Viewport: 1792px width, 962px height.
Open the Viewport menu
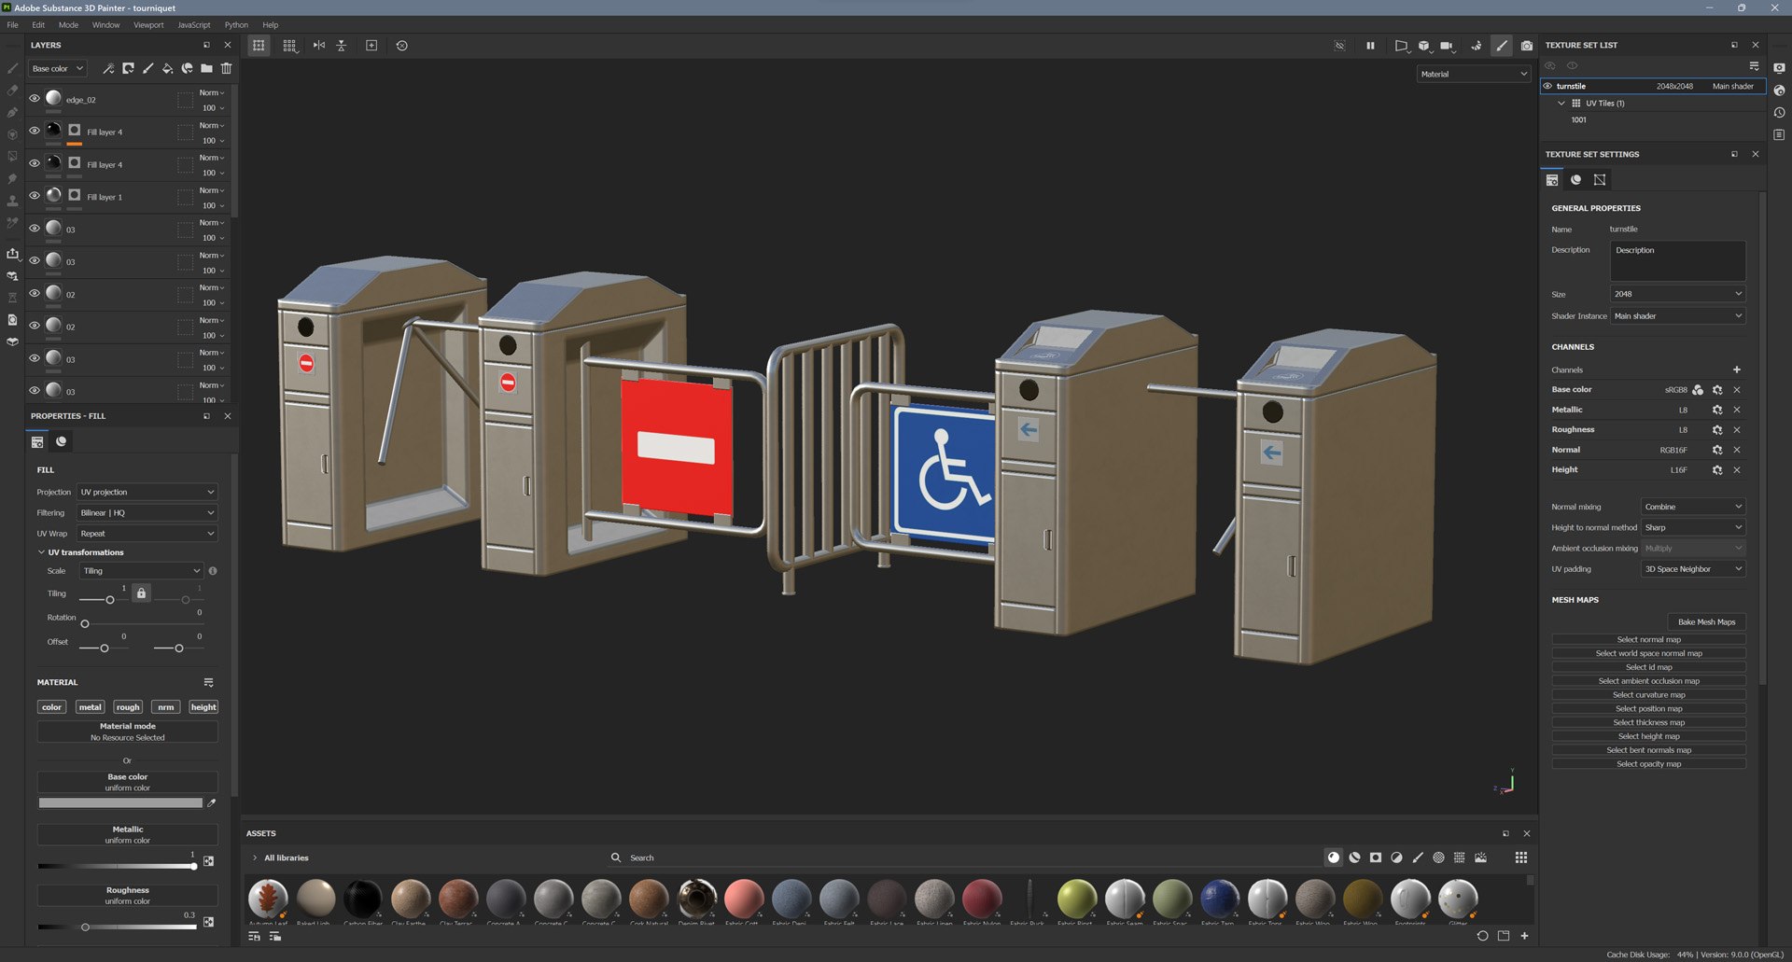click(x=148, y=25)
